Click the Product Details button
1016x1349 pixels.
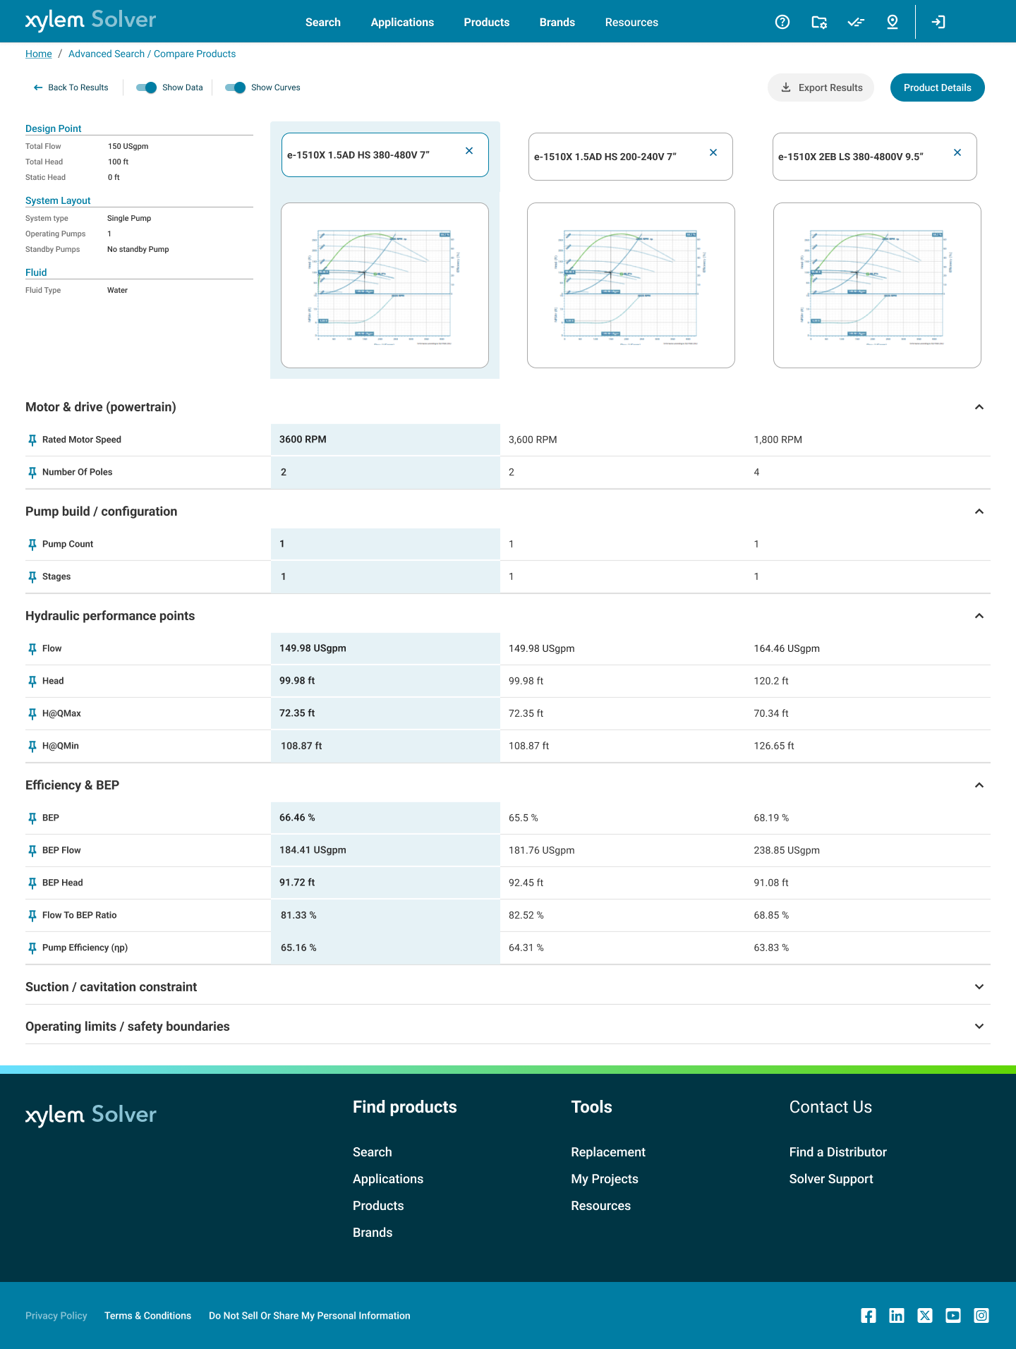point(938,87)
